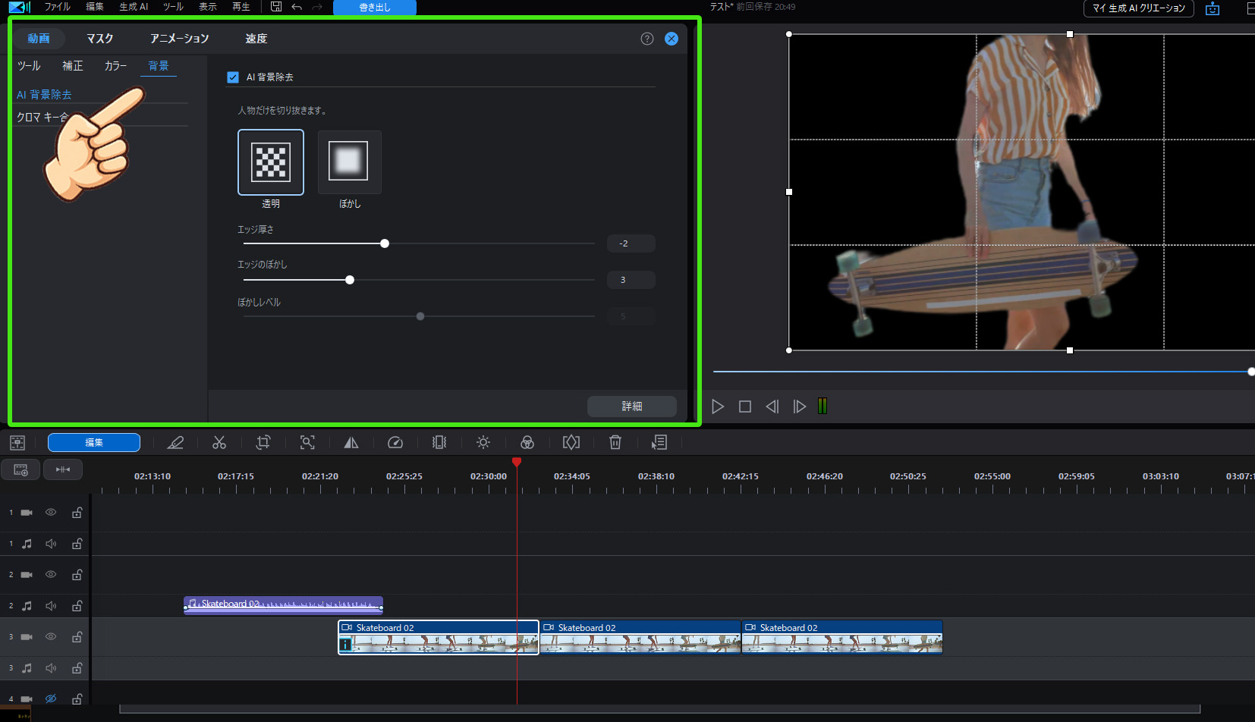
Task: Uncheck the AI 背景除去 checkbox
Action: [x=233, y=77]
